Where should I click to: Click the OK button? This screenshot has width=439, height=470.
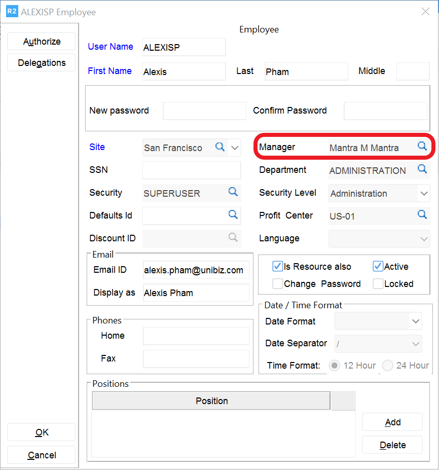pyautogui.click(x=42, y=432)
